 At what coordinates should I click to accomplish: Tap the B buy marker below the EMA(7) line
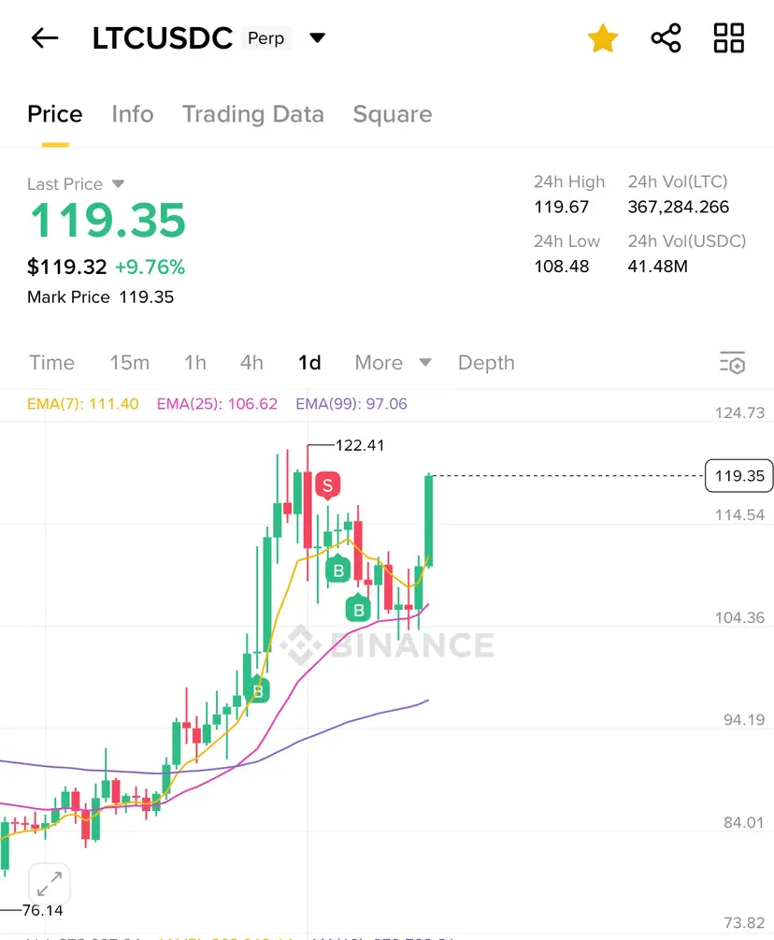(x=338, y=570)
